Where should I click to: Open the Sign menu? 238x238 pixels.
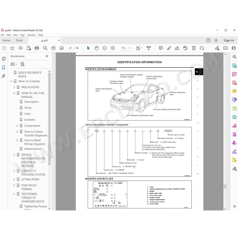click(22, 35)
